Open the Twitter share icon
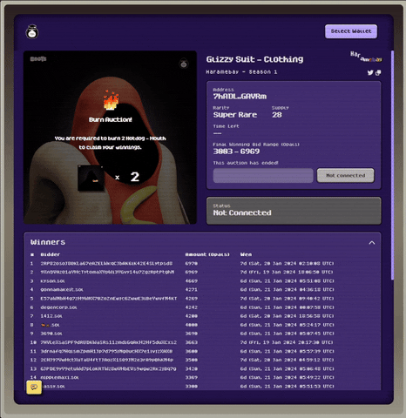406x418 pixels. pos(370,72)
